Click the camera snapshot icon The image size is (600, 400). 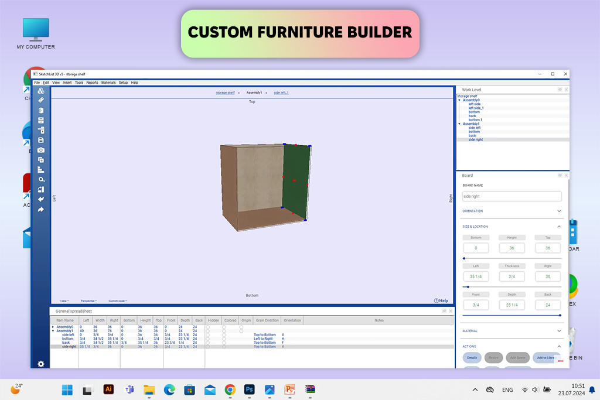coord(41,150)
